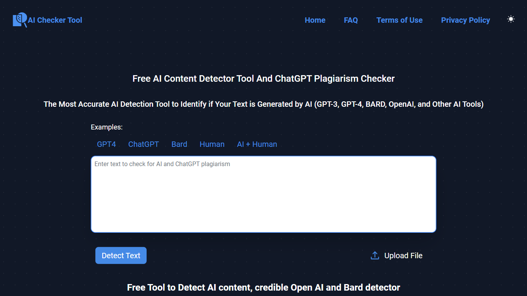Click the Free AI Content Detector heading
This screenshot has height=296, width=527.
pyautogui.click(x=263, y=79)
